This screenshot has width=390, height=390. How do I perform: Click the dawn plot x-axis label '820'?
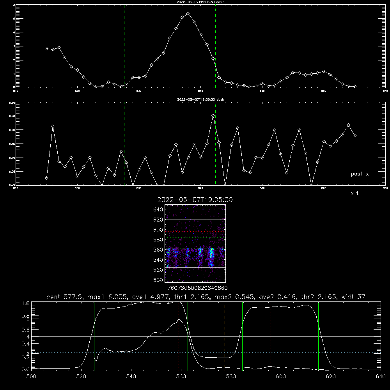[77, 91]
